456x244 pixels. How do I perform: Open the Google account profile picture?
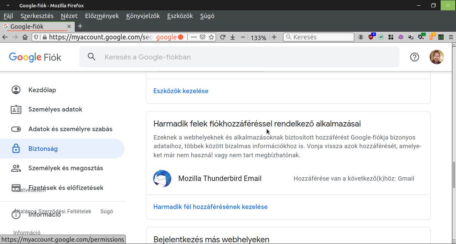coord(437,57)
